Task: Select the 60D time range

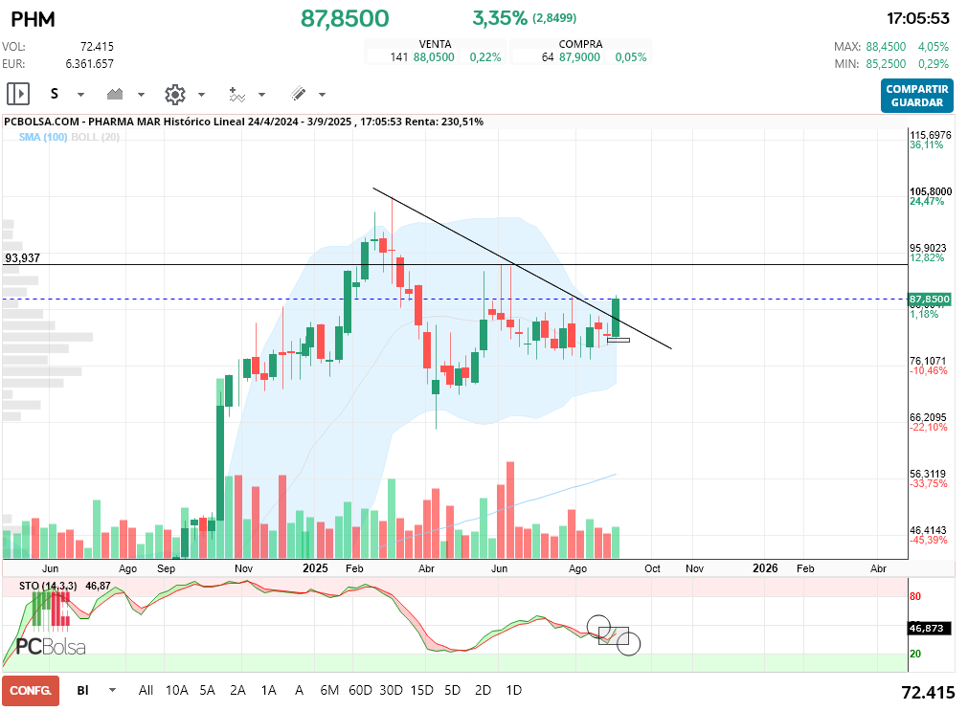Action: 361,691
